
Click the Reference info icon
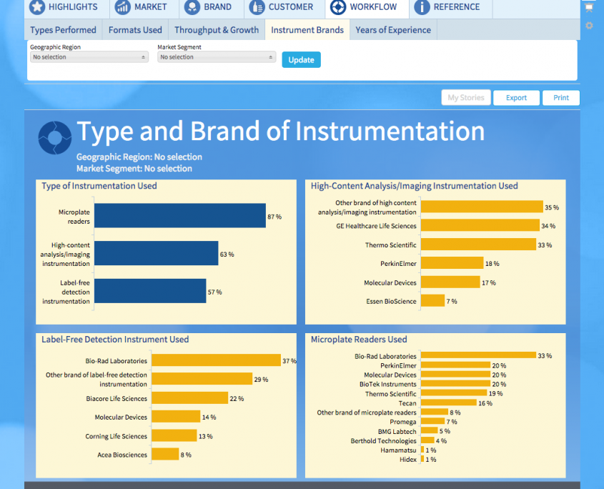(x=422, y=7)
